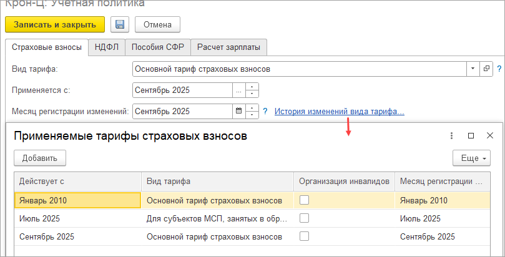Click the save diskette icon

[120, 24]
